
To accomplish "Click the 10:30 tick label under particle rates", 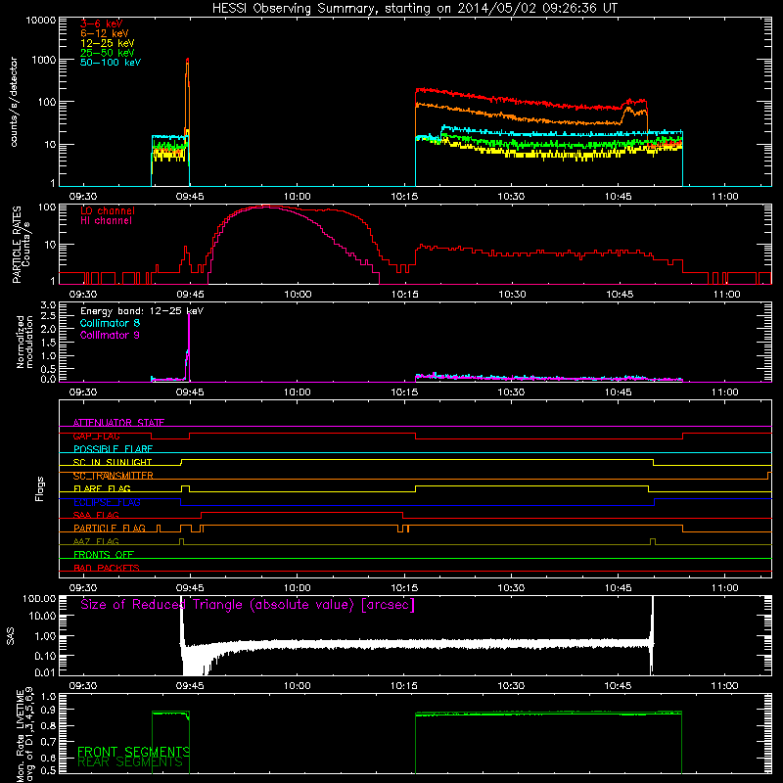I will click(x=512, y=295).
